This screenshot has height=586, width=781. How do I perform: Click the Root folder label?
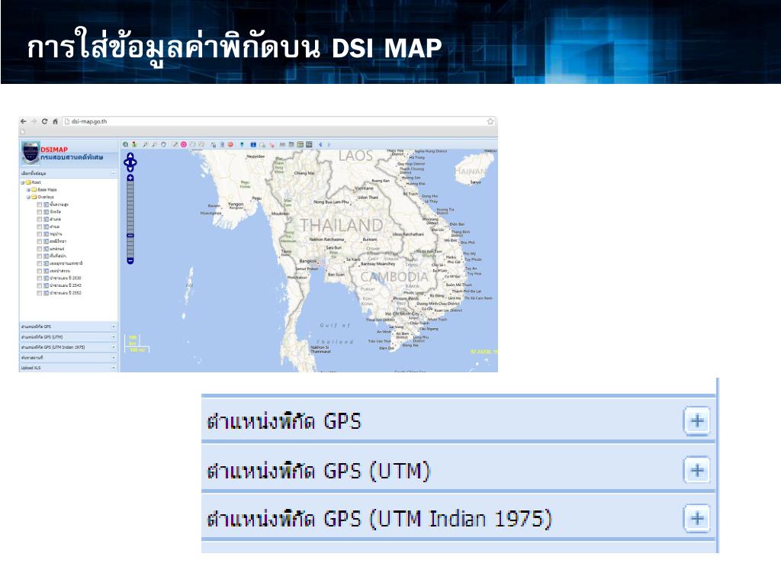37,182
